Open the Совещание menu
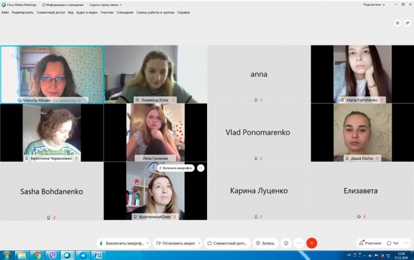The height and width of the screenshot is (260, 414). pyautogui.click(x=125, y=12)
